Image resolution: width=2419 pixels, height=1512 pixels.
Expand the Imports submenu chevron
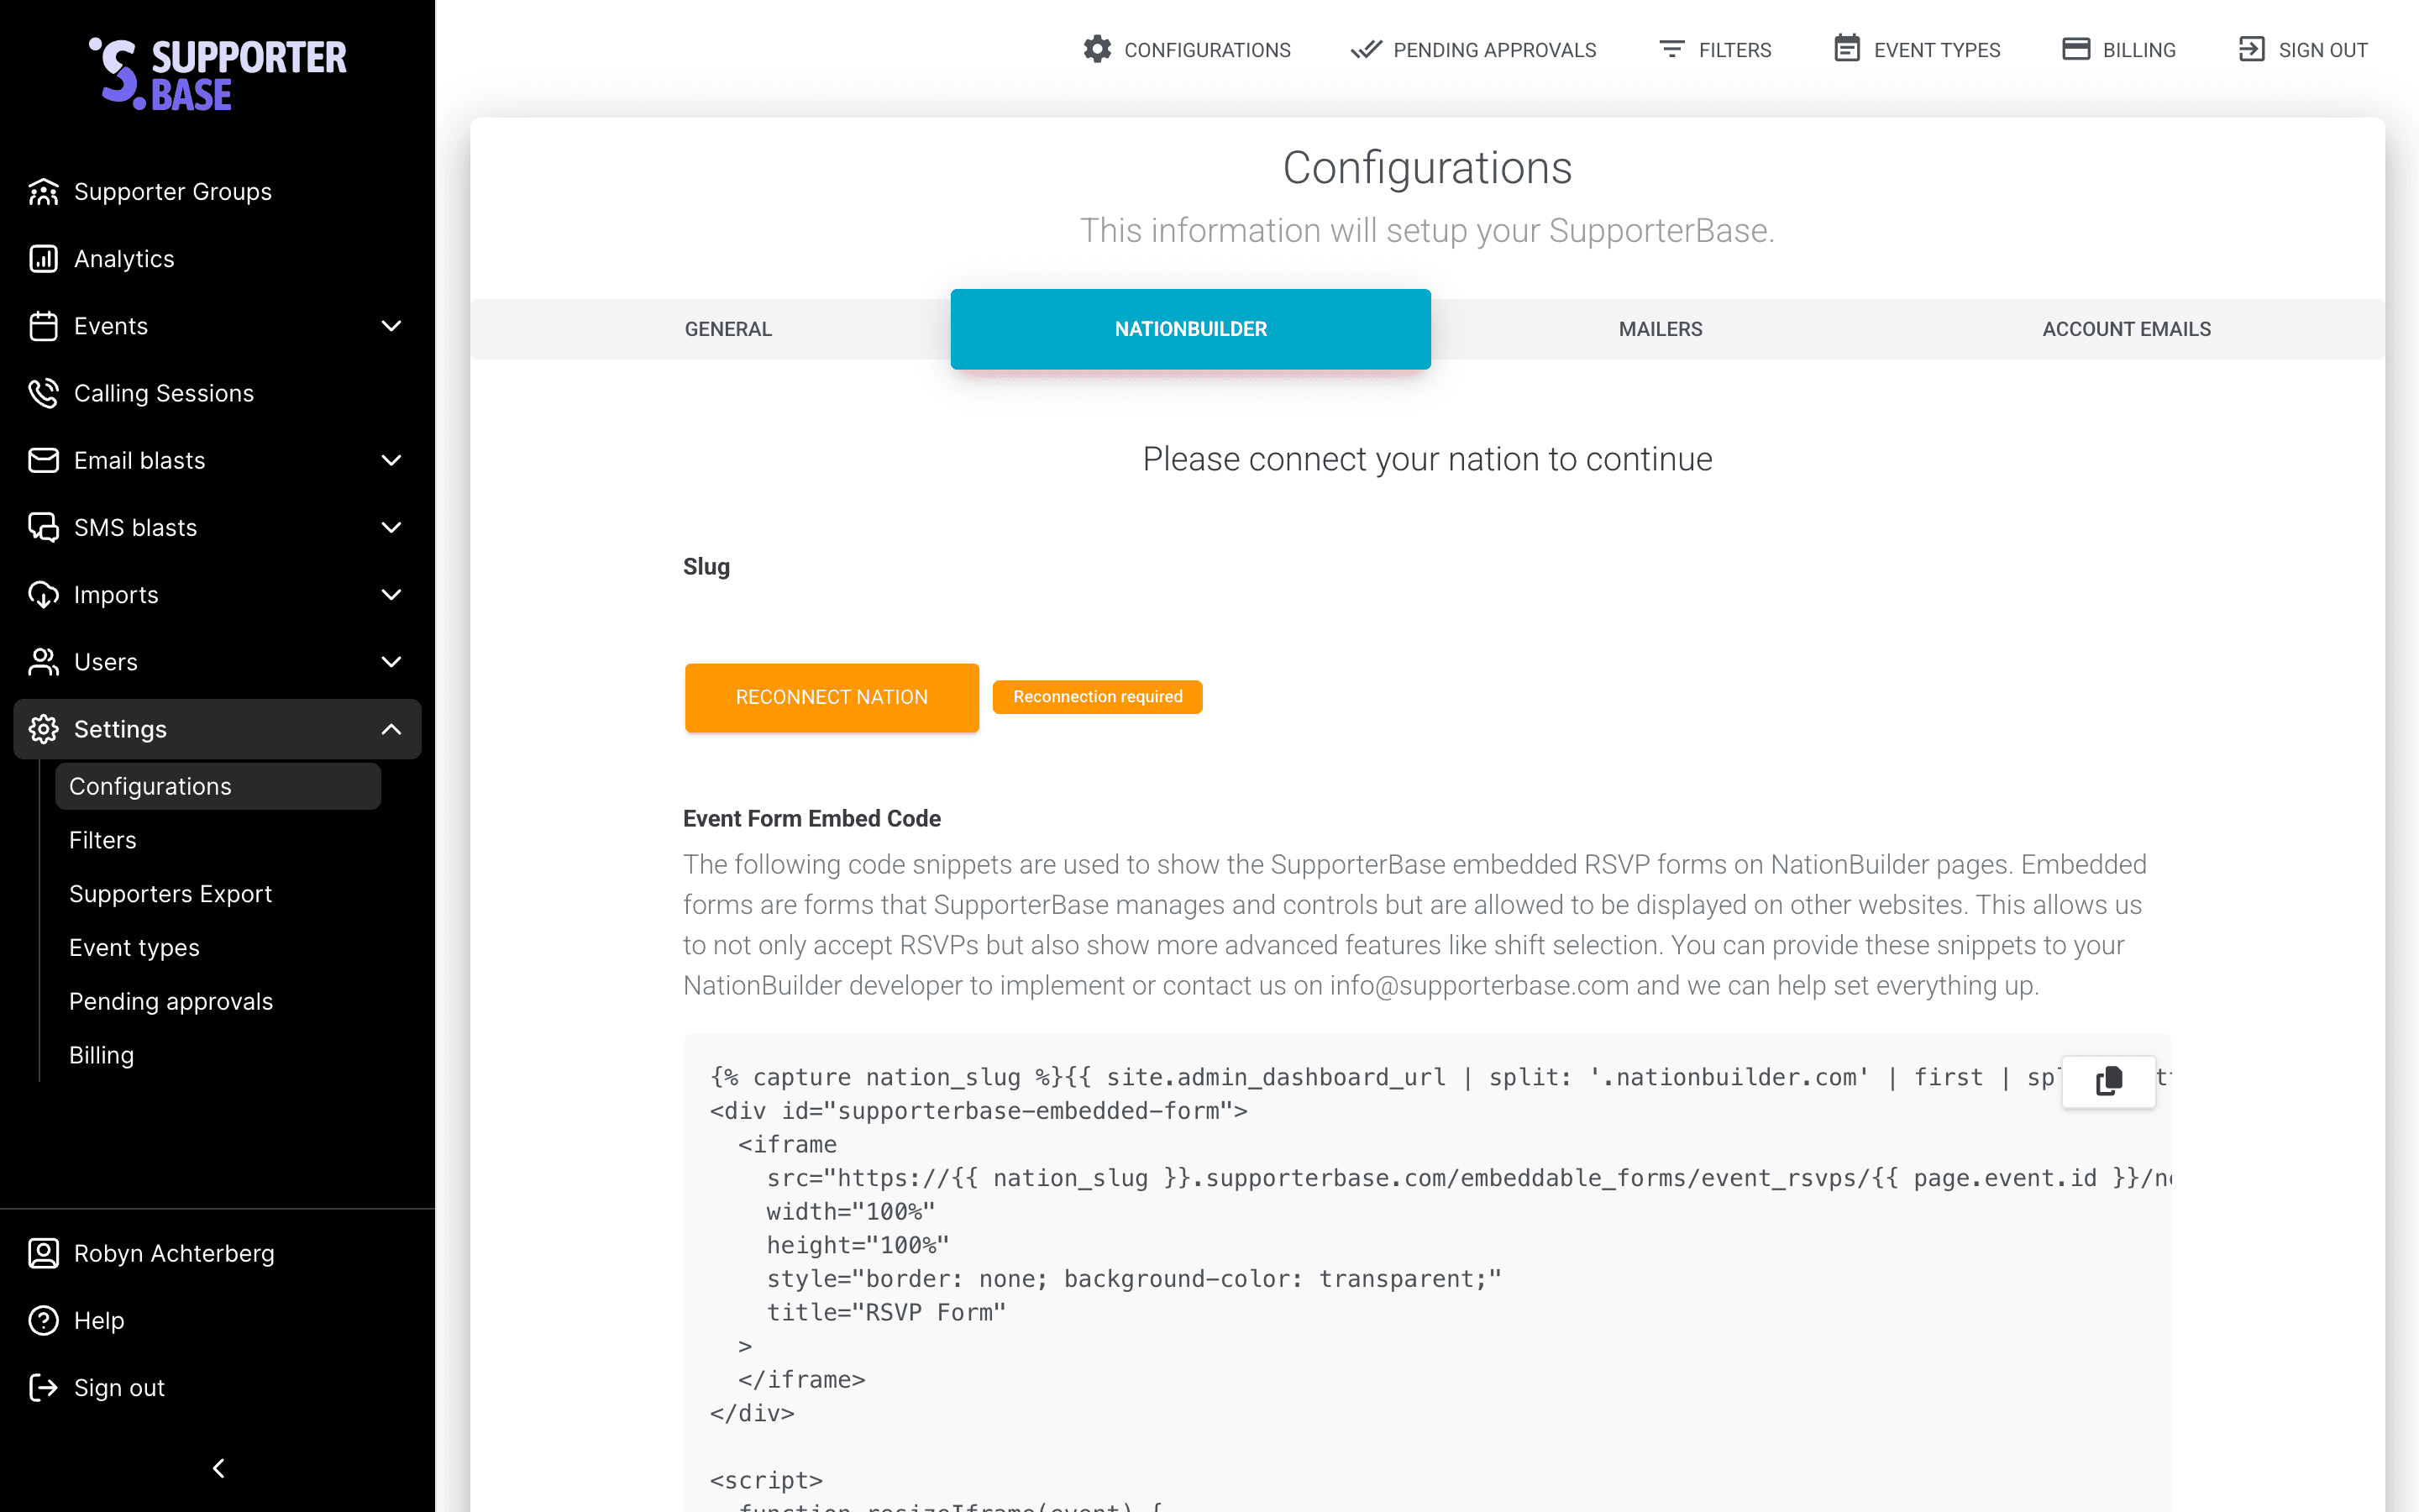pyautogui.click(x=391, y=595)
